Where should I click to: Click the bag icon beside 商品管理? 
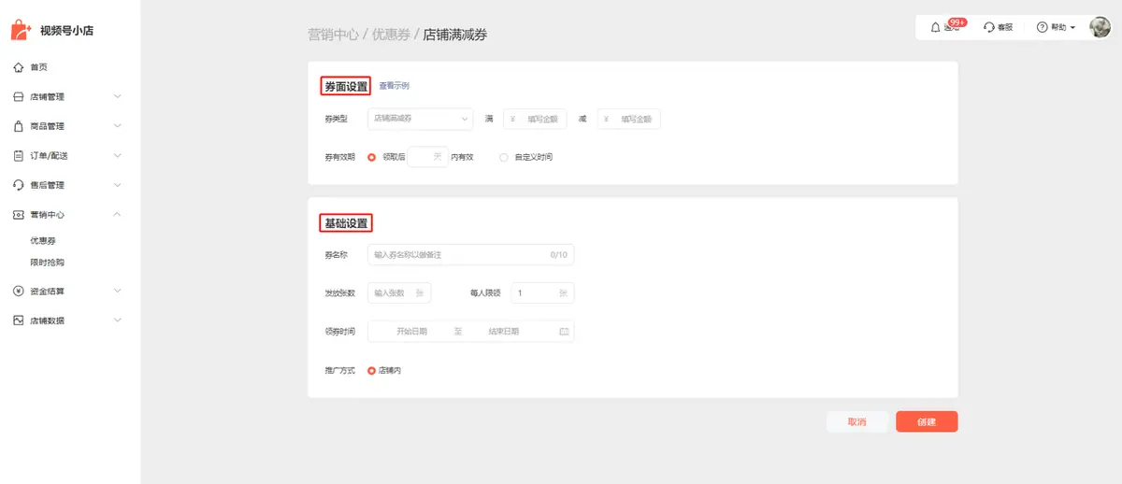pyautogui.click(x=19, y=126)
